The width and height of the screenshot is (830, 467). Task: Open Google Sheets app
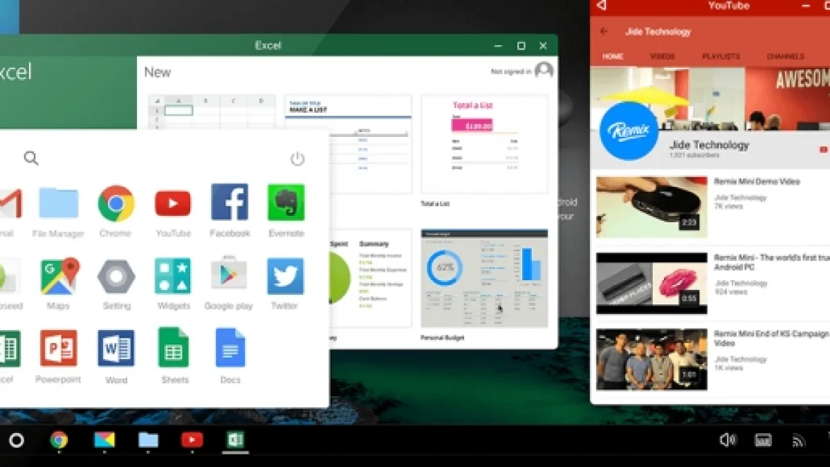tap(173, 348)
